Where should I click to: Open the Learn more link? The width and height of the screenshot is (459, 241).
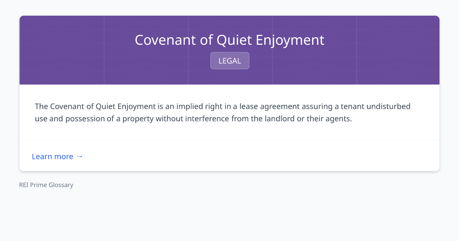[53, 156]
